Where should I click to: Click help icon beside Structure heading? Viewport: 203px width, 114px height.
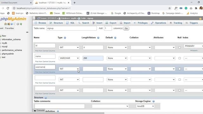(46, 98)
